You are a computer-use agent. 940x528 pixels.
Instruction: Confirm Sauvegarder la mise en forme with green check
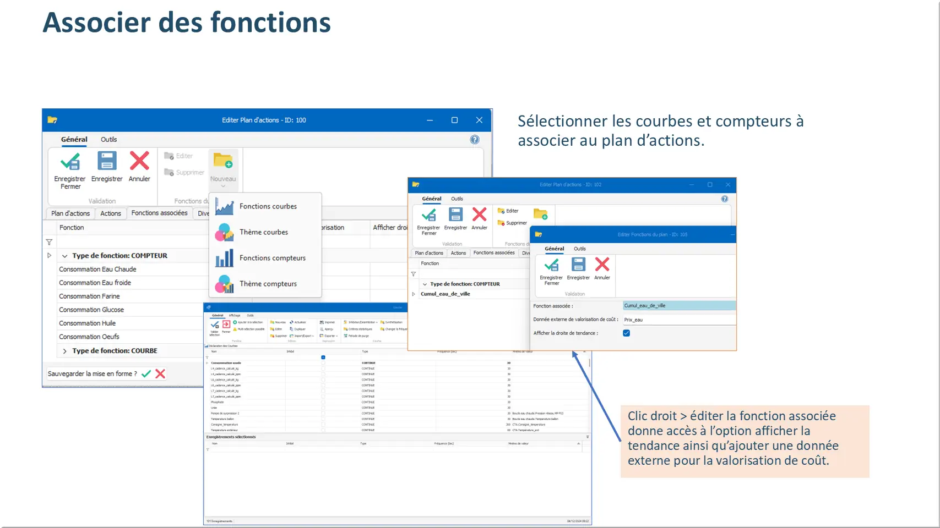(x=146, y=374)
